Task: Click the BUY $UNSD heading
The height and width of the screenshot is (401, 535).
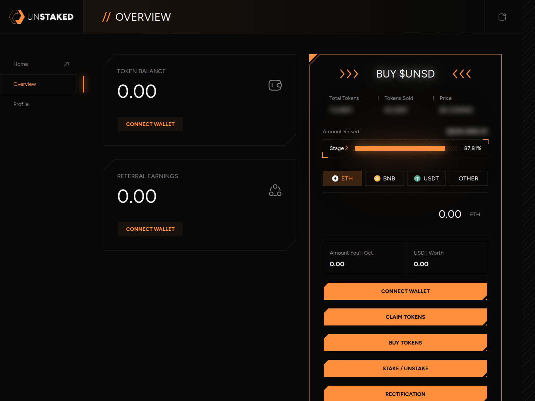Action: tap(405, 74)
